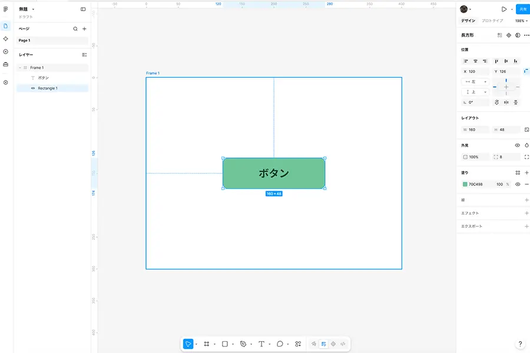The width and height of the screenshot is (530, 353).
Task: Click the Present play icon
Action: pyautogui.click(x=504, y=9)
